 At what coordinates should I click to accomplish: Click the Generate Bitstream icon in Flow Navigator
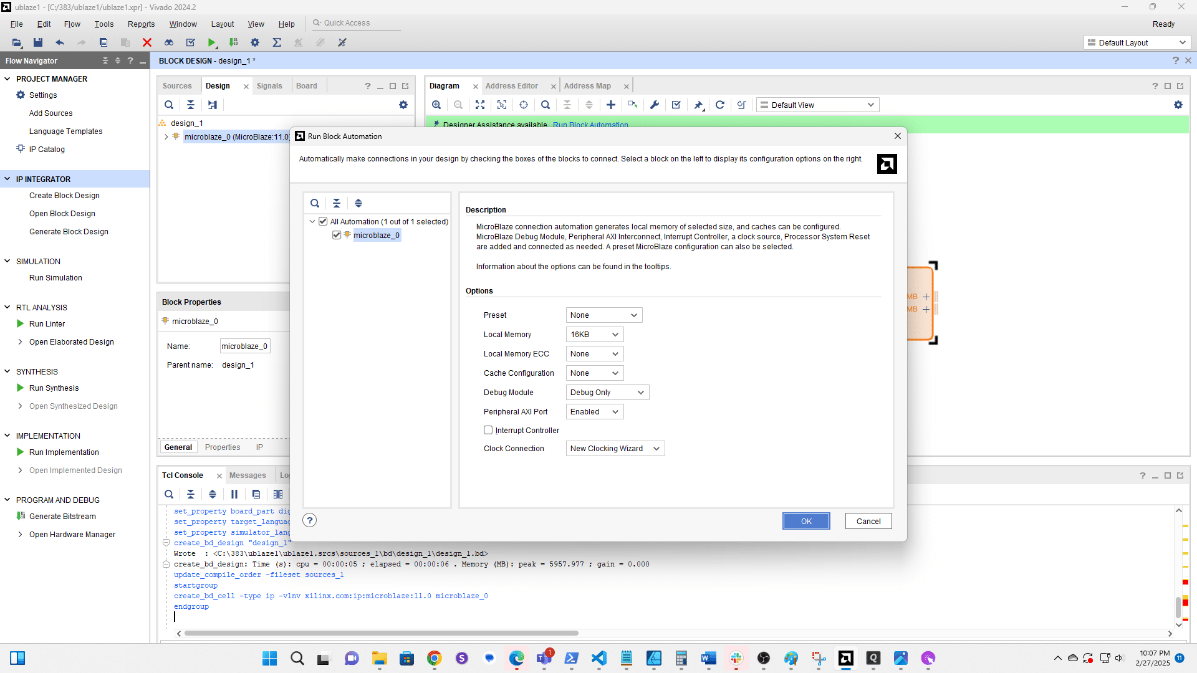click(x=21, y=516)
